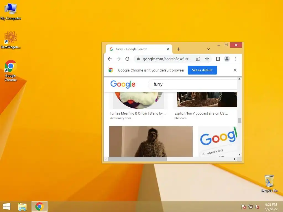Maximize the Chrome window

pyautogui.click(x=226, y=45)
